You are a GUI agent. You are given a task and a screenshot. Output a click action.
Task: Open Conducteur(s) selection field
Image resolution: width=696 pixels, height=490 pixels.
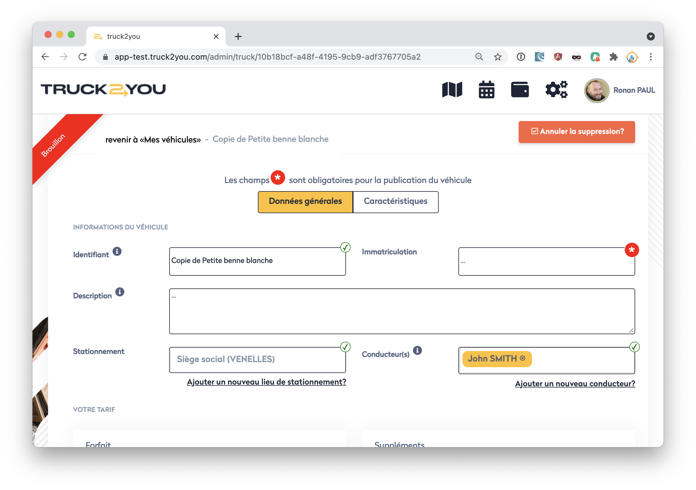point(582,360)
